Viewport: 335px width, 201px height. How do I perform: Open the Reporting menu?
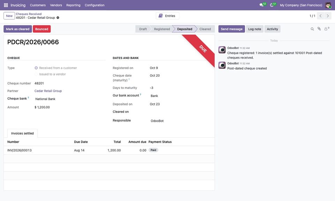coord(73,5)
